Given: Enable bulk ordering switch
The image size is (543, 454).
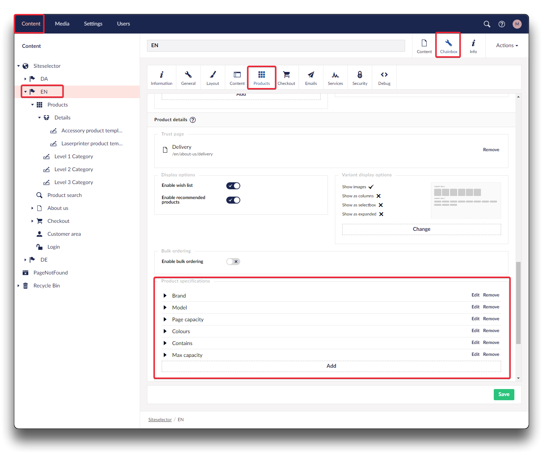Looking at the screenshot, I should point(233,262).
